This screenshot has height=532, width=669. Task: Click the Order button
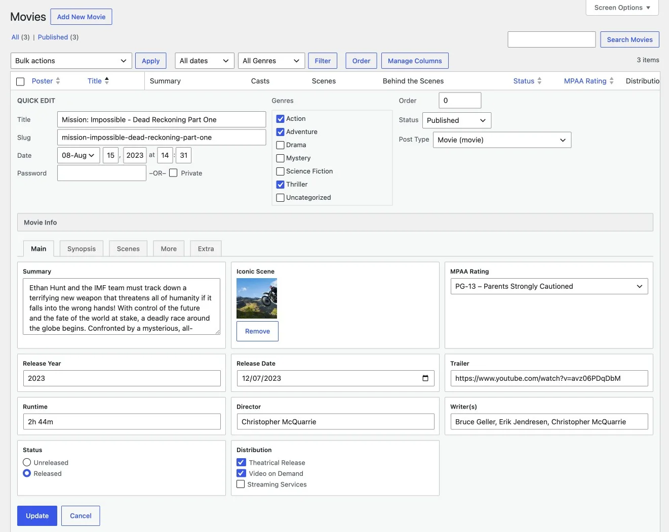point(362,61)
